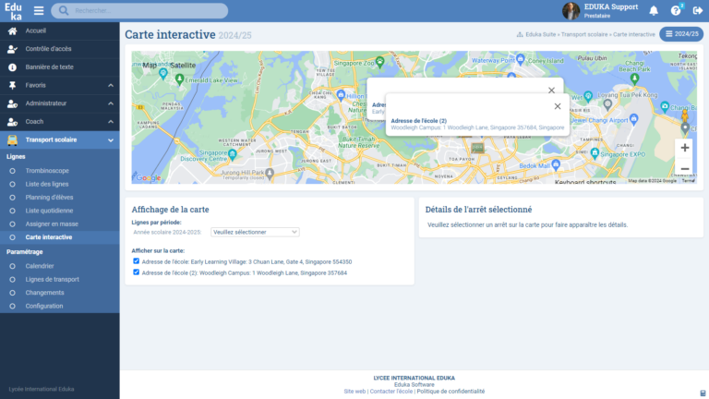Focus the Rechercher search field
The image size is (709, 399).
(x=139, y=10)
